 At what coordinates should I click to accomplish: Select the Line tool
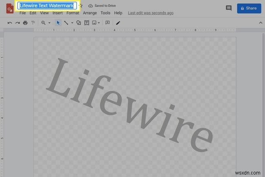66,23
